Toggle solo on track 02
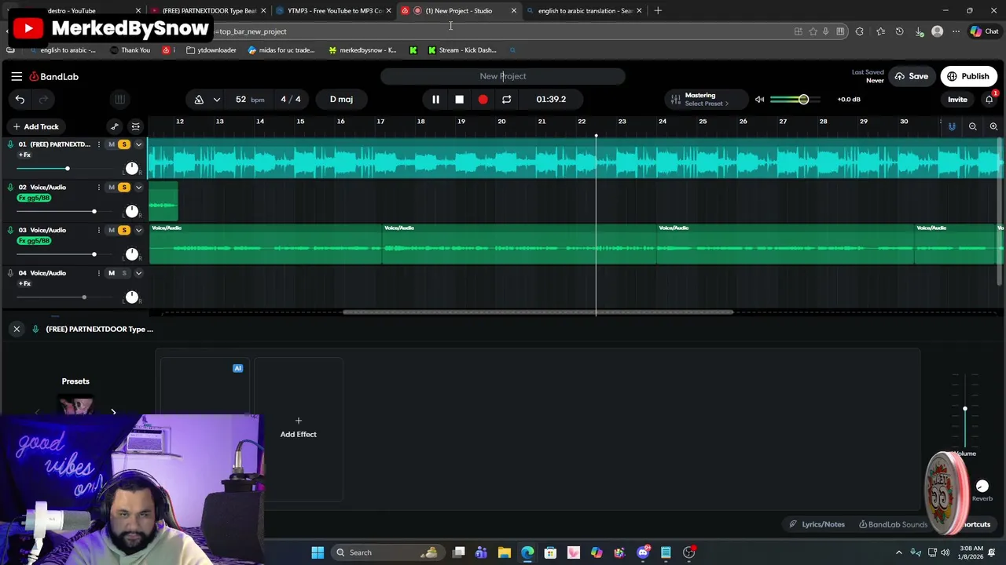Image resolution: width=1006 pixels, height=565 pixels. (123, 188)
